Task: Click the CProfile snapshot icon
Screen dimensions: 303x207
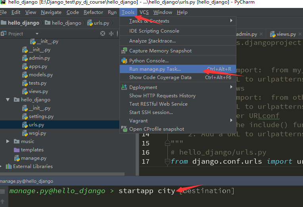Action: pos(124,129)
